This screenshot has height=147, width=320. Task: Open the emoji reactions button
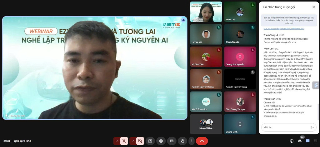tap(161, 141)
